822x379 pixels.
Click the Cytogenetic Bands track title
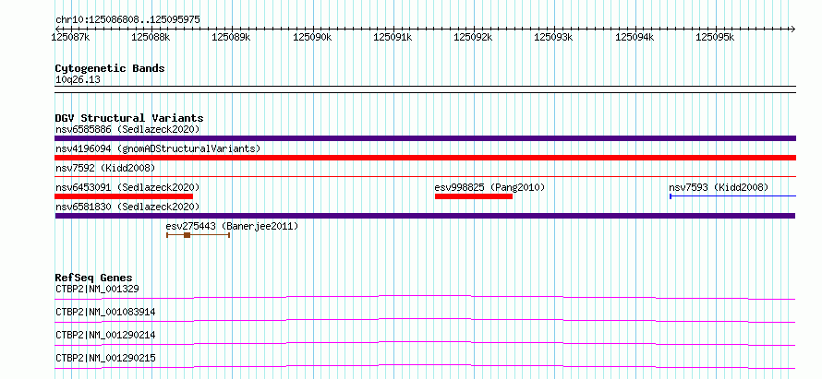110,68
